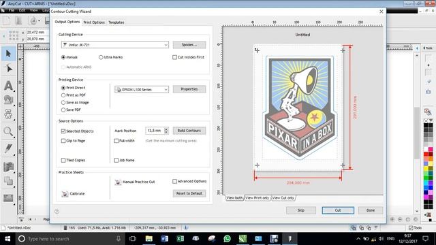Select Print as PDF option
Image resolution: width=436 pixels, height=245 pixels.
click(63, 95)
